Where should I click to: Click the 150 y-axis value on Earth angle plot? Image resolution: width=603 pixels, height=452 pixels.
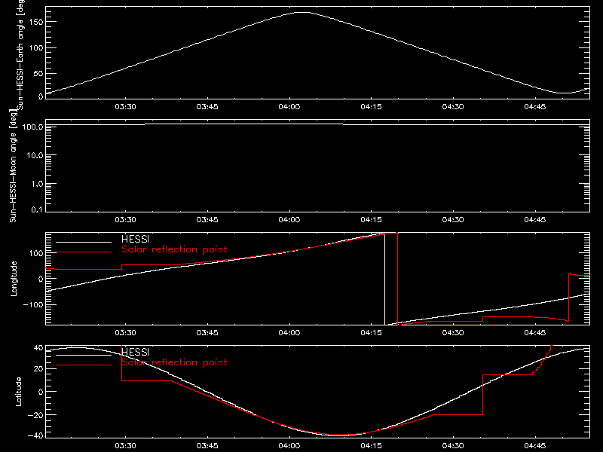pos(36,22)
